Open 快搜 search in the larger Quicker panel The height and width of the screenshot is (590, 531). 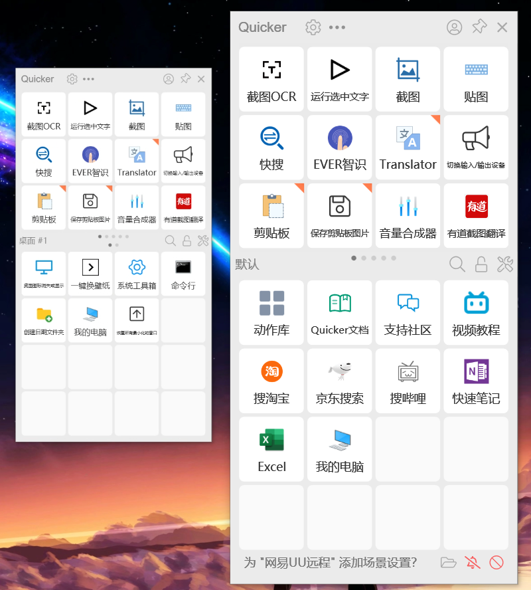pos(271,147)
